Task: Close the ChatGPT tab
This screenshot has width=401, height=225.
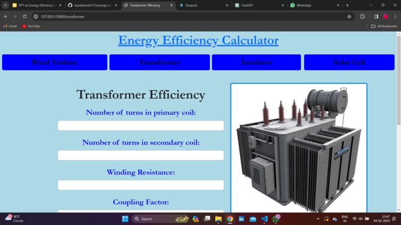Action: [x=283, y=5]
